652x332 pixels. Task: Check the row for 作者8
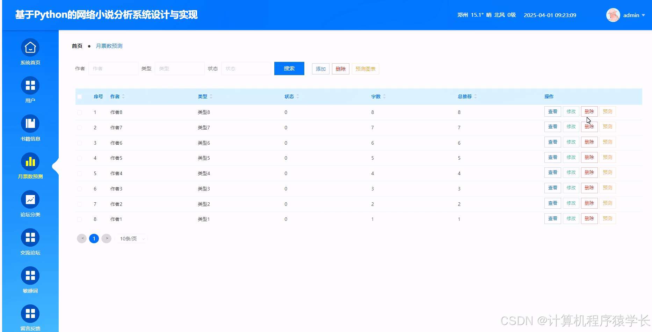pyautogui.click(x=79, y=112)
